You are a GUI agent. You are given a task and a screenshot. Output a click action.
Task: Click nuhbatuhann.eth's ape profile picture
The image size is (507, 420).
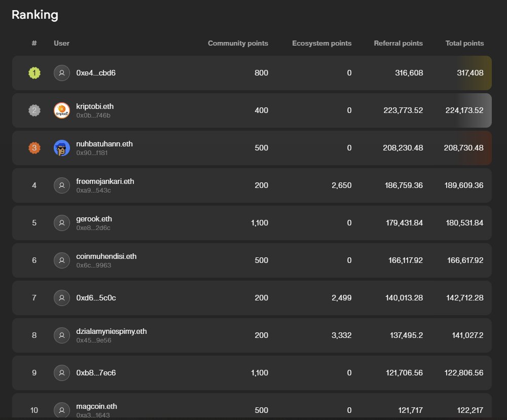tap(61, 147)
